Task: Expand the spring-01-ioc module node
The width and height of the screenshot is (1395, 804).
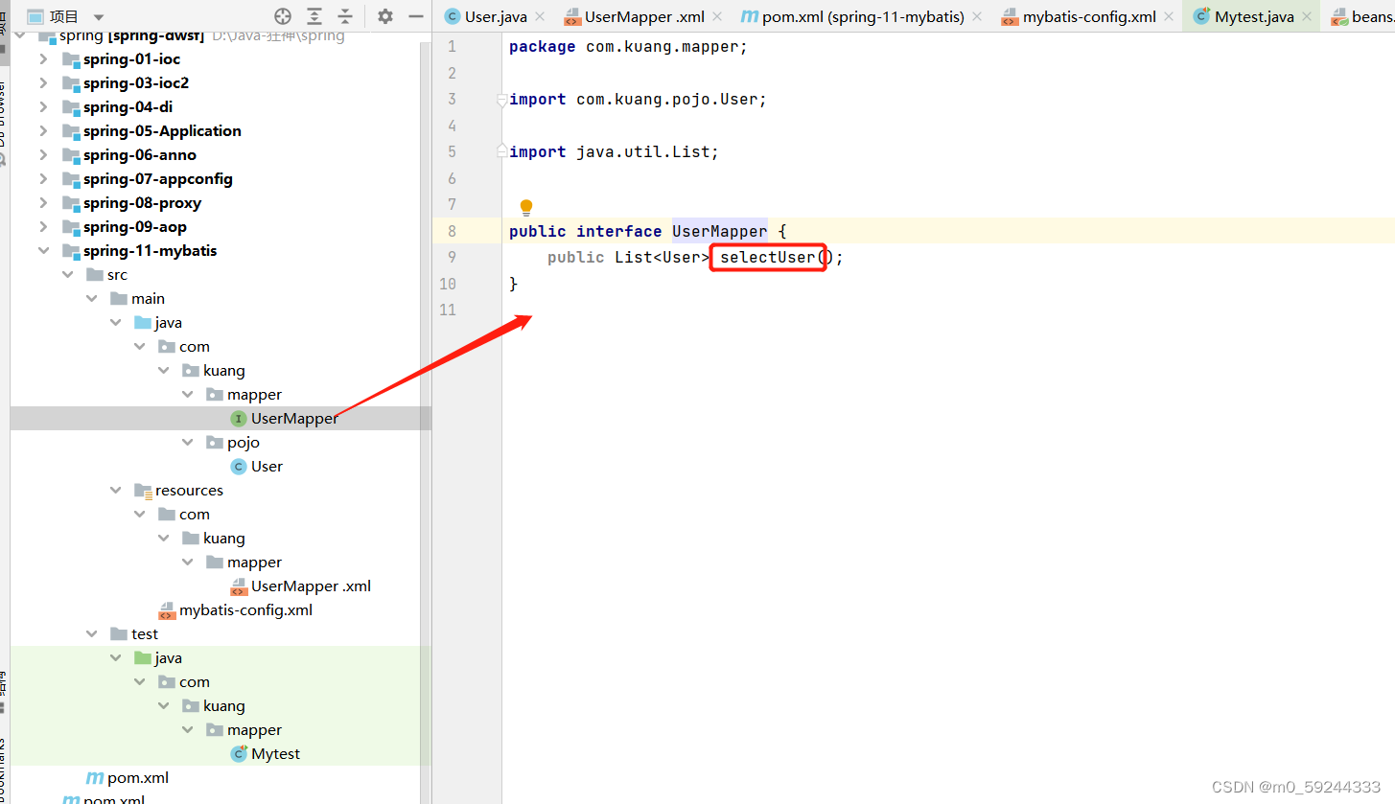Action: (43, 58)
